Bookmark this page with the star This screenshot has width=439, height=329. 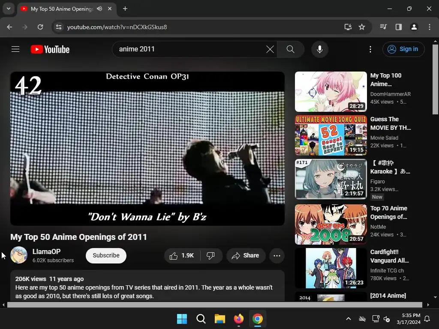[362, 27]
